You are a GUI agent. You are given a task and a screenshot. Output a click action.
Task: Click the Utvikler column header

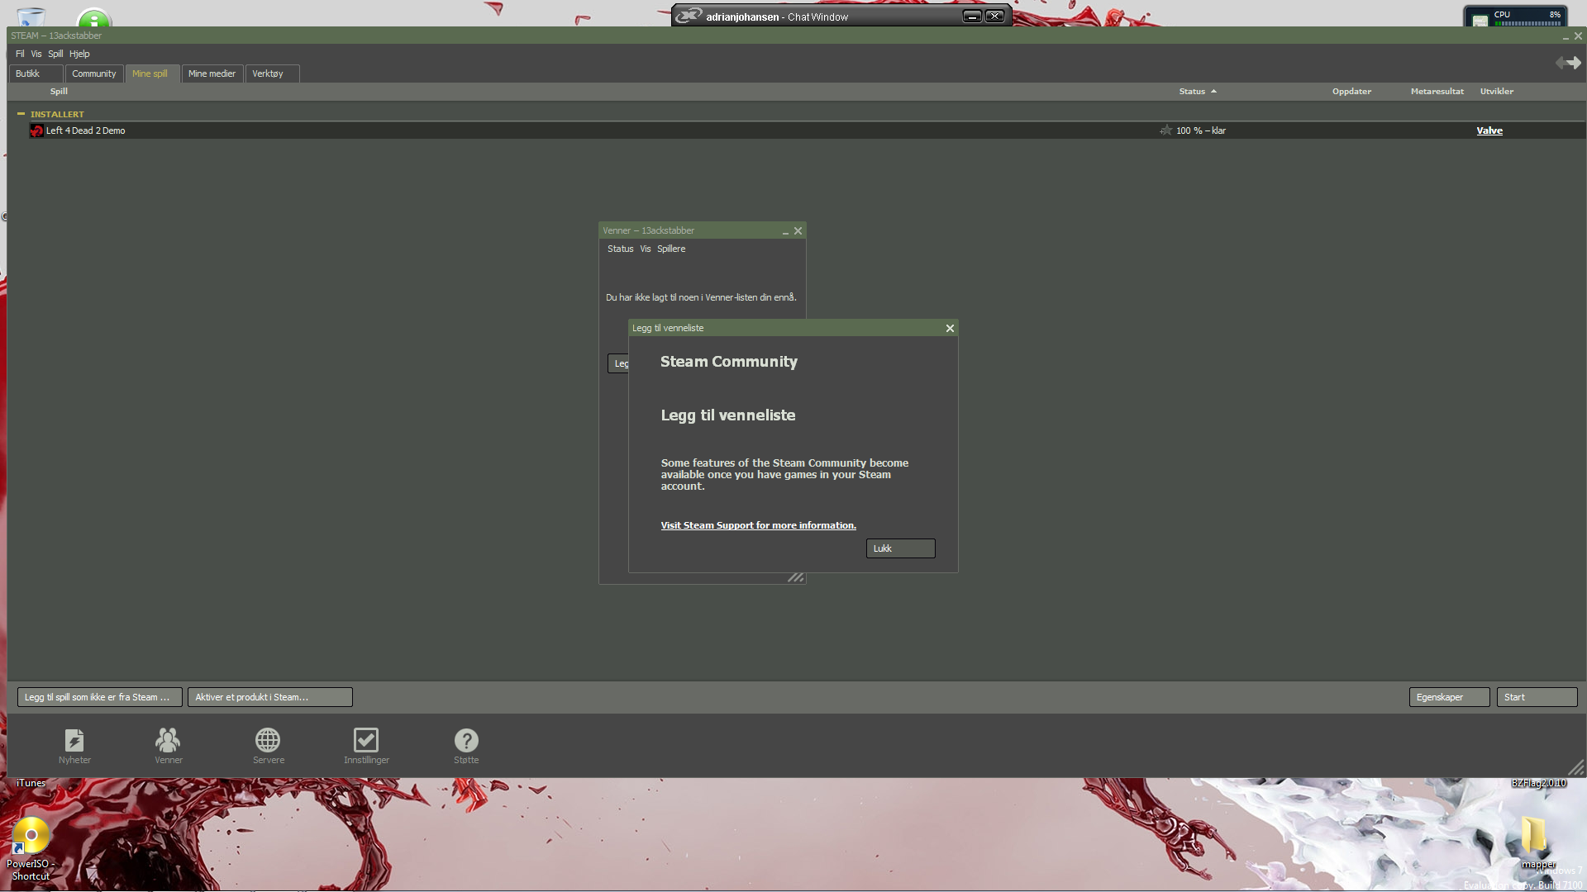click(1496, 92)
